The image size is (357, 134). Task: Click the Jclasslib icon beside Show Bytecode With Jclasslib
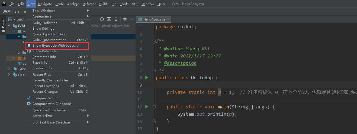click(29, 46)
